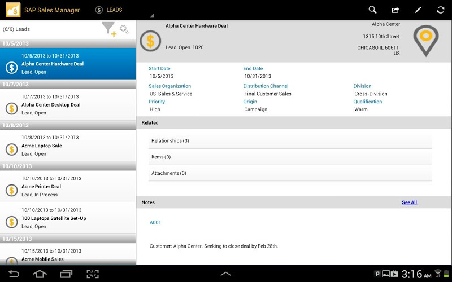Image resolution: width=452 pixels, height=282 pixels.
Task: Click the (6/6) Leads count label
Action: [16, 29]
